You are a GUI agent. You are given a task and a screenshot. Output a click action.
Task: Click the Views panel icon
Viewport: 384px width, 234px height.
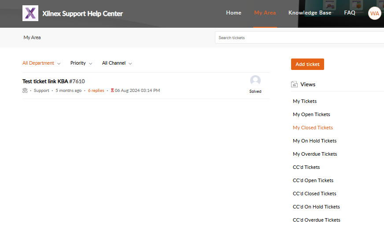[x=295, y=84]
